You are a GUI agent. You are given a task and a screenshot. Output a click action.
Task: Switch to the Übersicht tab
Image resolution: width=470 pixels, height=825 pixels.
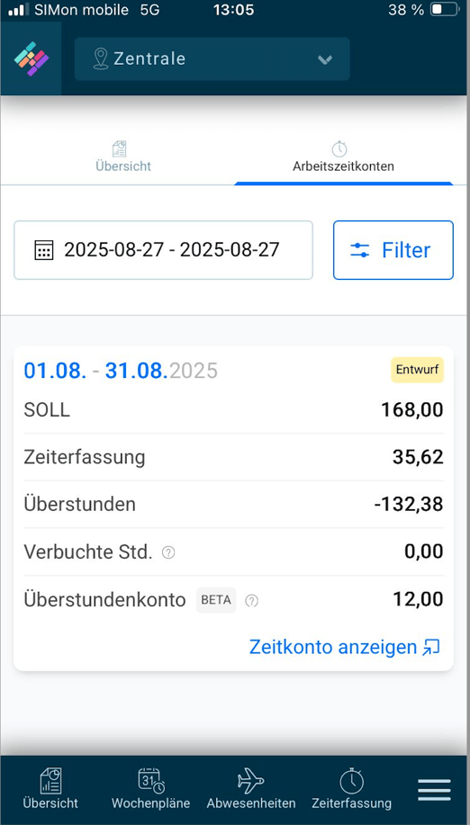coord(123,157)
